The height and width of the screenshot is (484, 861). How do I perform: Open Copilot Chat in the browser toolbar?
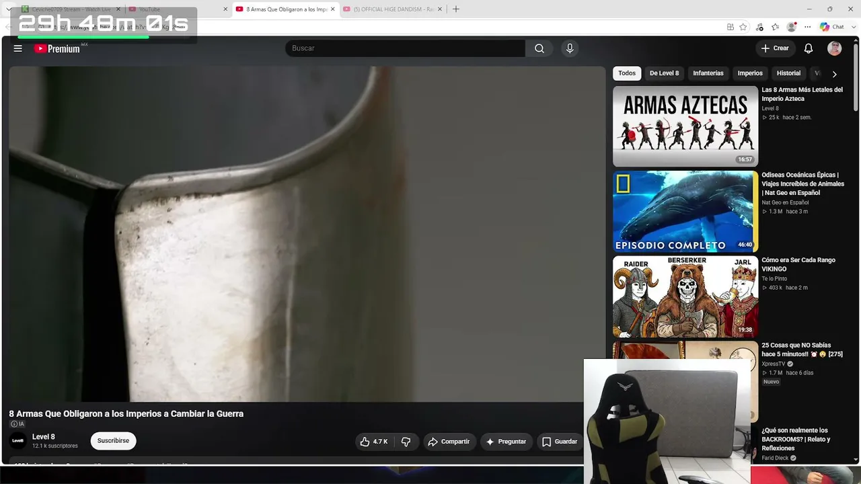[x=832, y=27]
